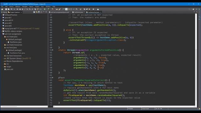Expand the Maven Dependencies node
This screenshot has height=113, width=201.
3,61
